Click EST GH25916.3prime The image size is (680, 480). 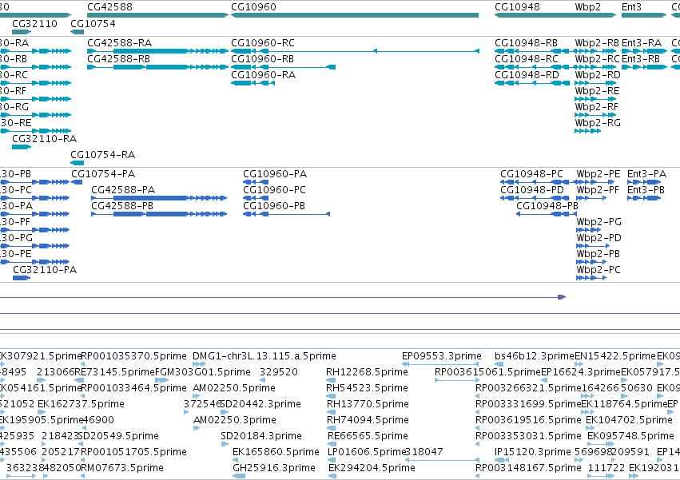[x=274, y=468]
